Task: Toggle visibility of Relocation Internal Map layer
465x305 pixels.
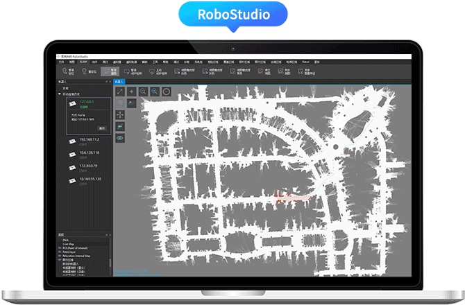Action: click(x=60, y=255)
